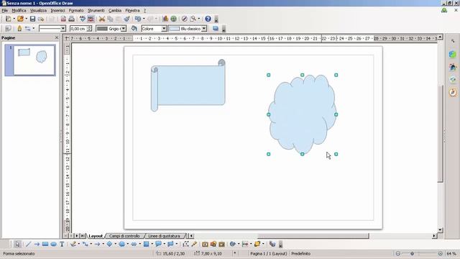Open the Inserisci menu
This screenshot has height=259, width=460.
[57, 10]
